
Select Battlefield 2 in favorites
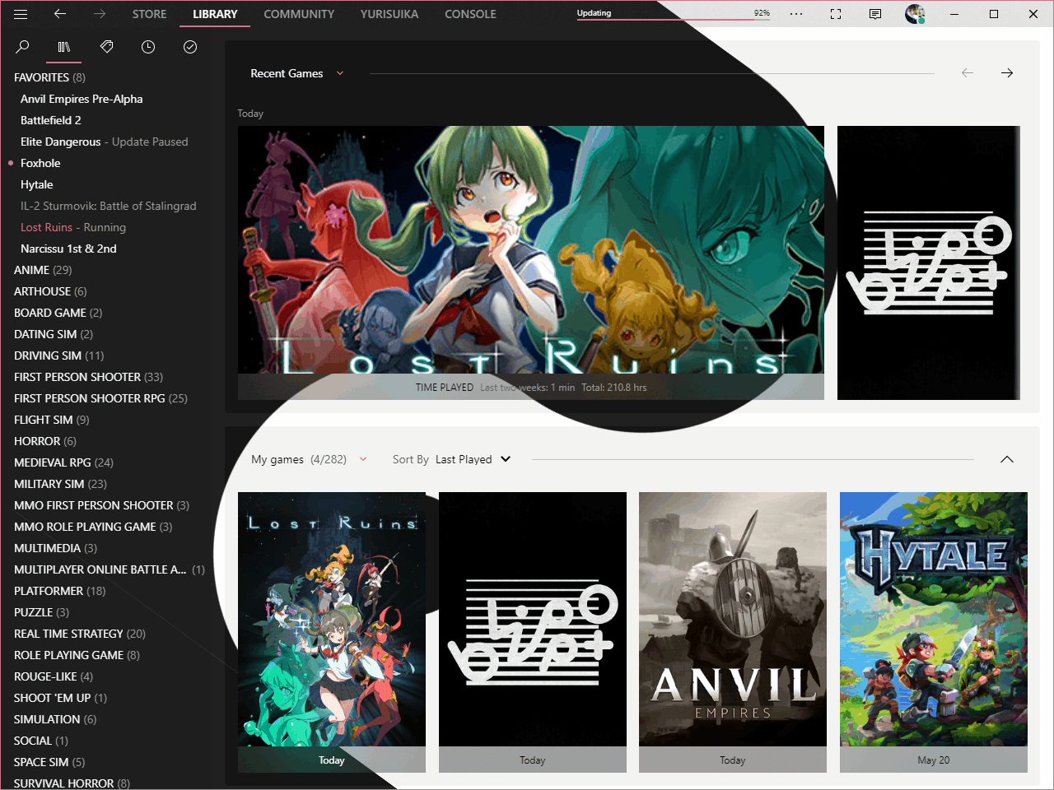pos(51,120)
